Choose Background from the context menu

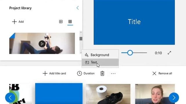[100, 55]
